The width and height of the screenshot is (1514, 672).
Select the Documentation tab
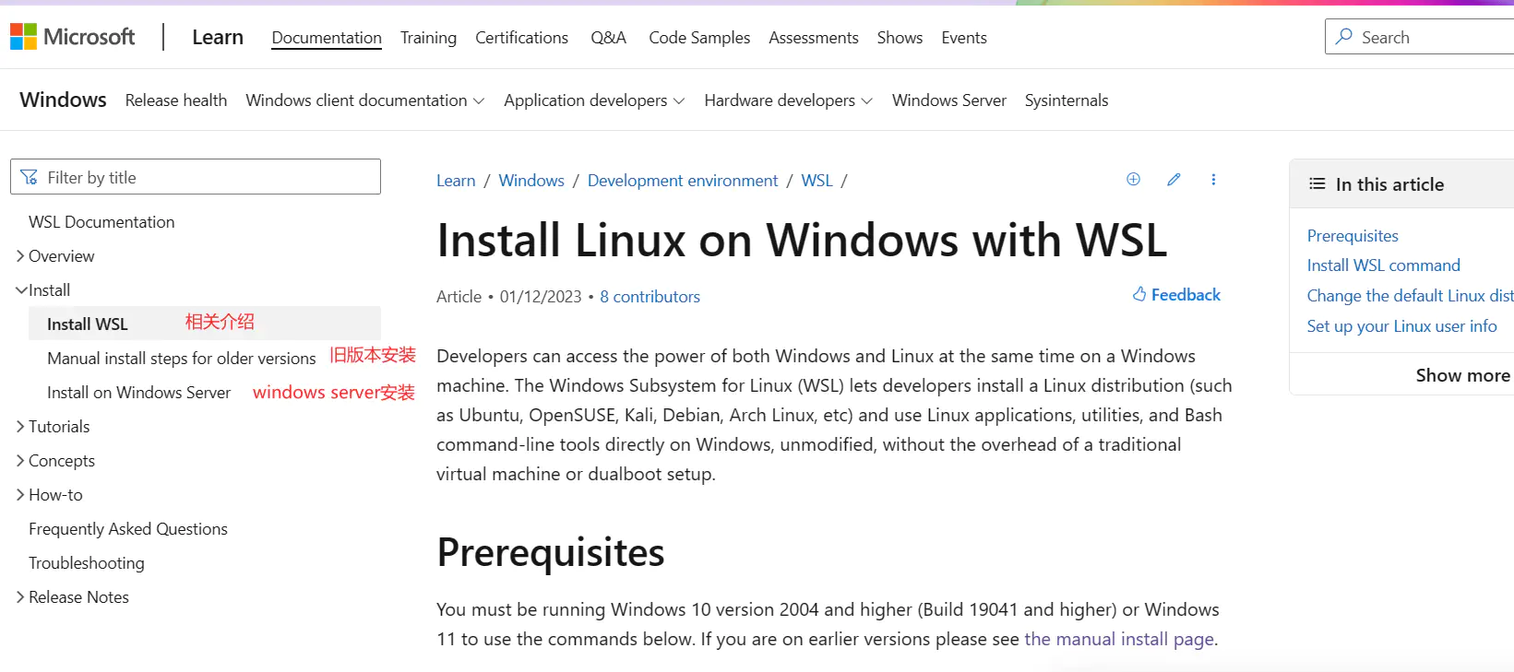[x=327, y=38]
